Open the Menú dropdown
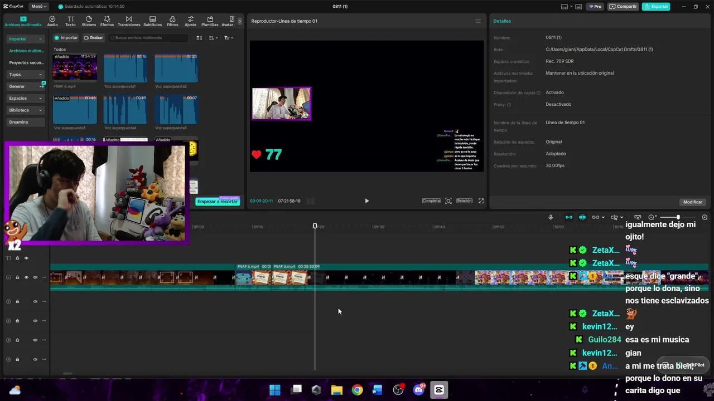 38,7
